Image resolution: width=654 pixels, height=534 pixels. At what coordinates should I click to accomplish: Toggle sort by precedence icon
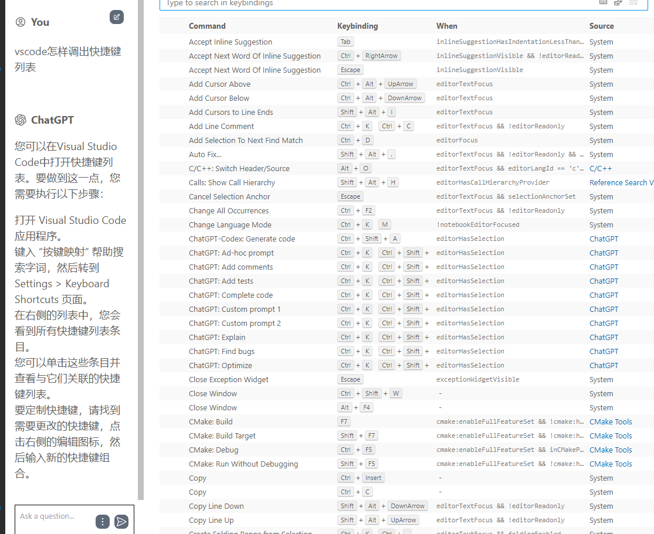pos(618,2)
